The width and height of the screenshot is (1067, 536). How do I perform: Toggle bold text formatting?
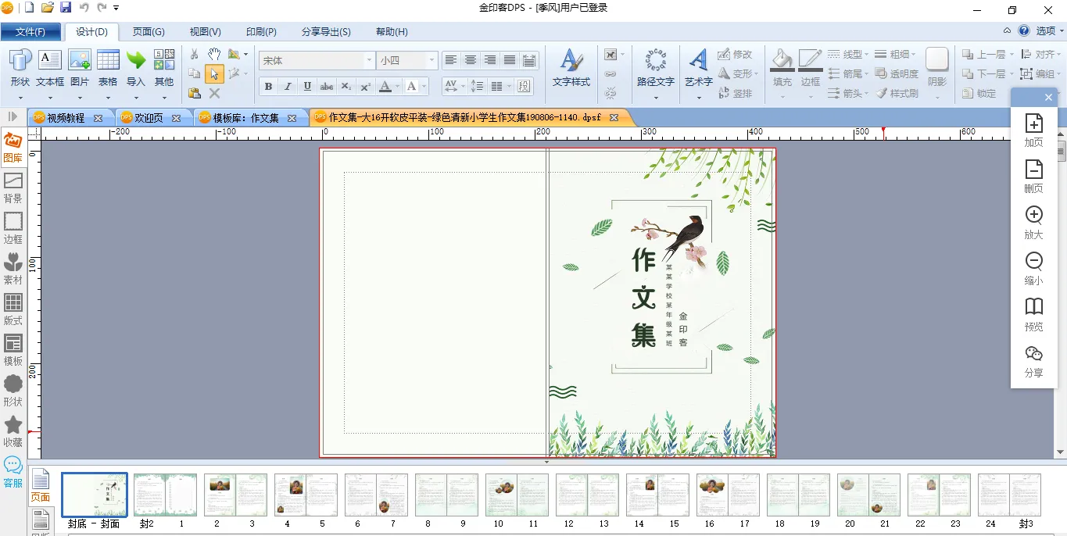[x=269, y=87]
